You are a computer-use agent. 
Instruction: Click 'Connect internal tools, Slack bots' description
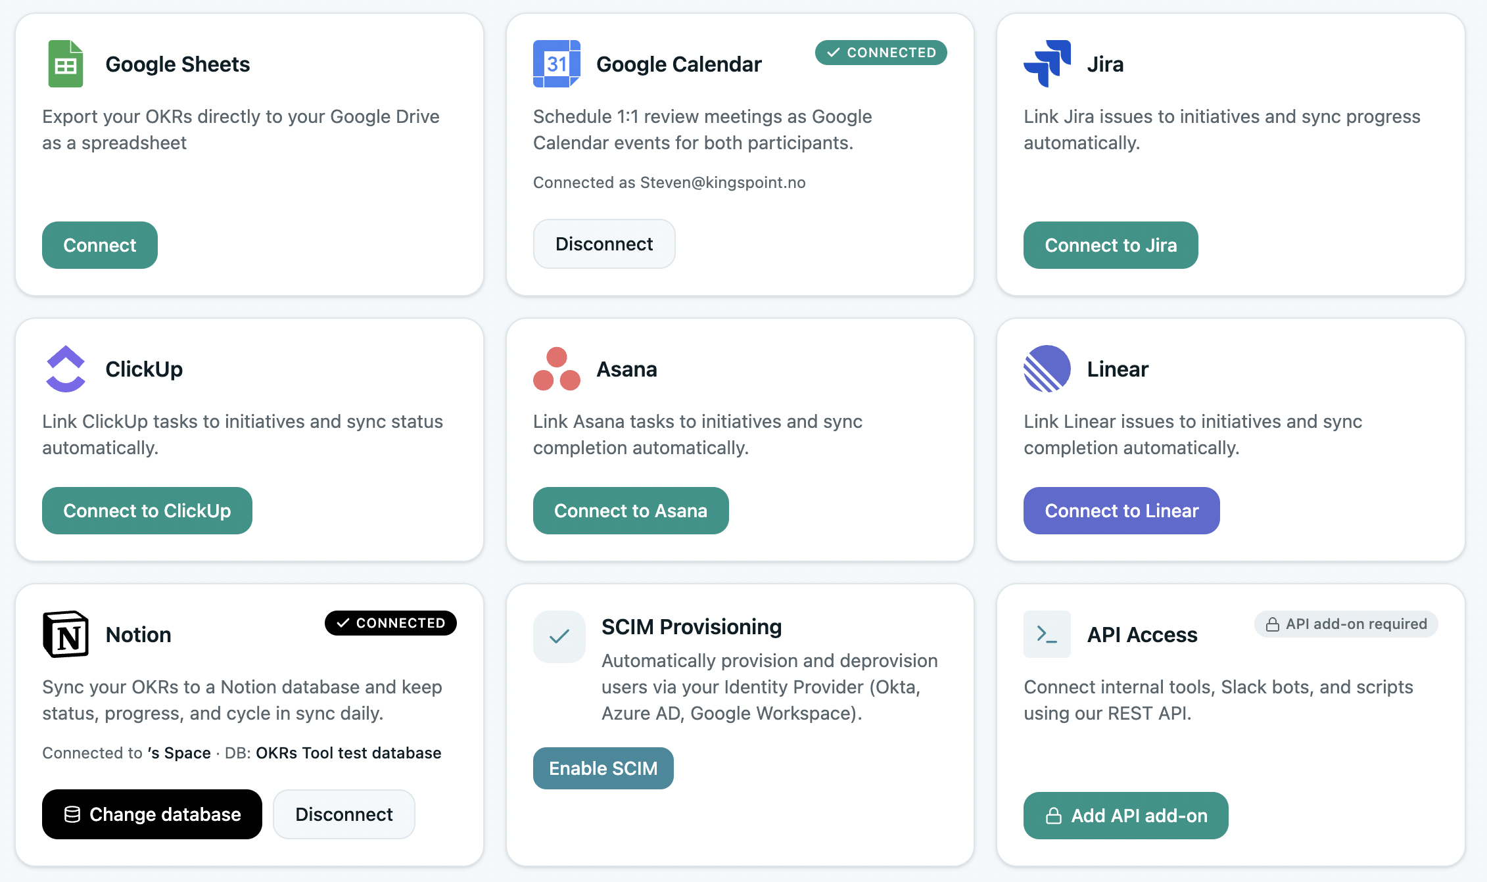[x=1218, y=700]
